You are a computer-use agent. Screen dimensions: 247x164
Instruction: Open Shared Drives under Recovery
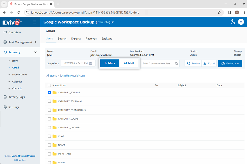(x=20, y=75)
